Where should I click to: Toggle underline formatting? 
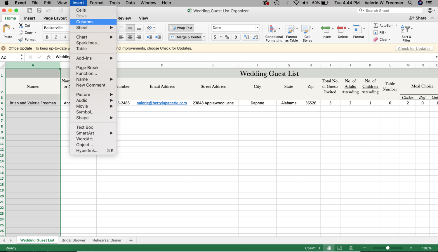[x=65, y=37]
